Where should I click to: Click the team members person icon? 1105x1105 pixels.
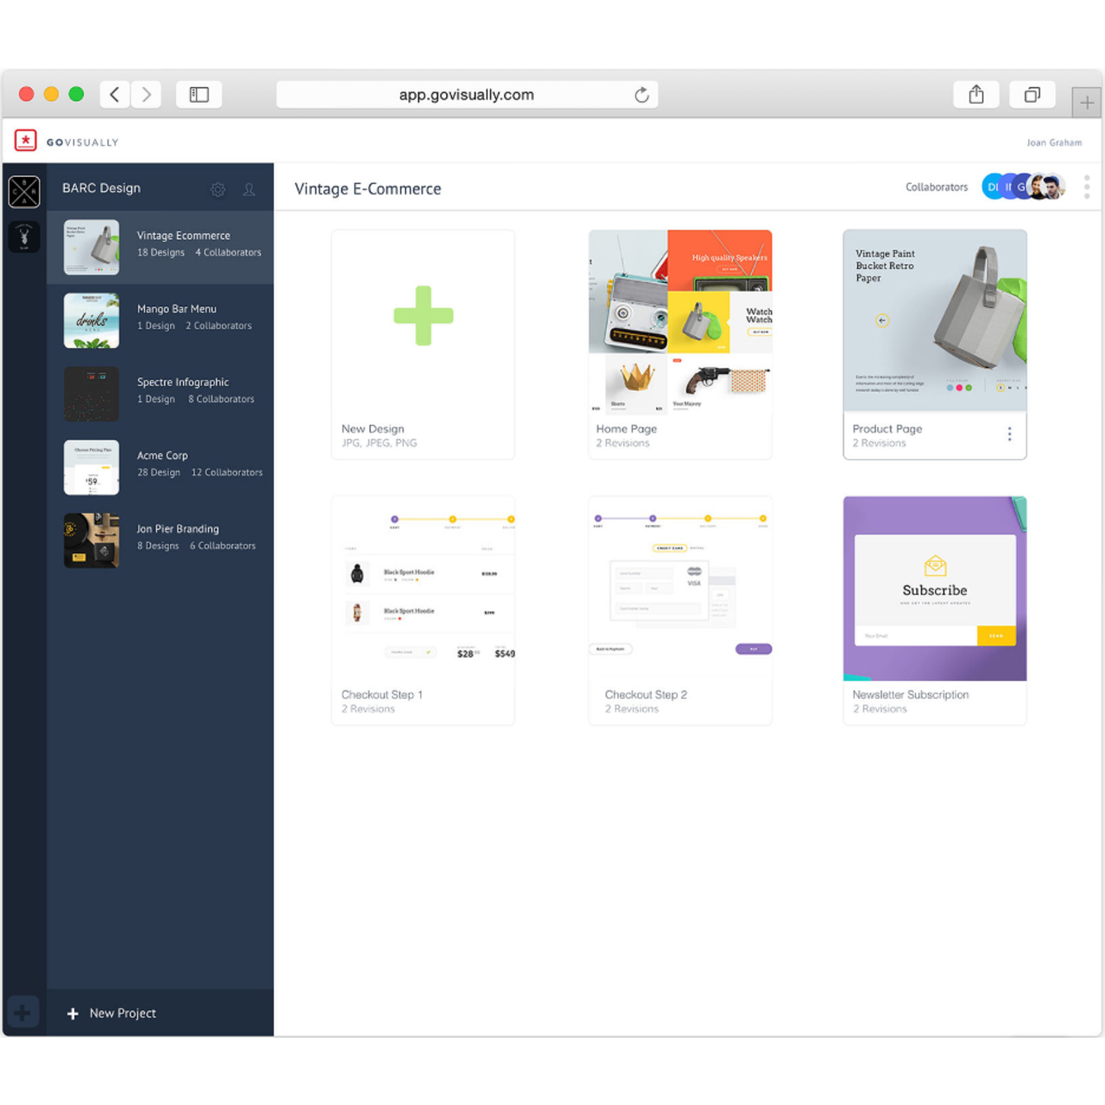pyautogui.click(x=249, y=189)
